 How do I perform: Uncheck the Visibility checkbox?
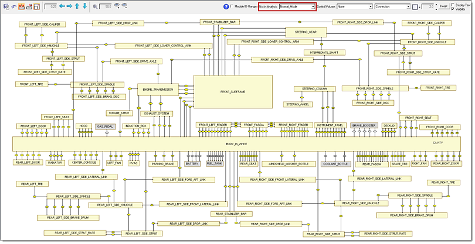click(452, 9)
